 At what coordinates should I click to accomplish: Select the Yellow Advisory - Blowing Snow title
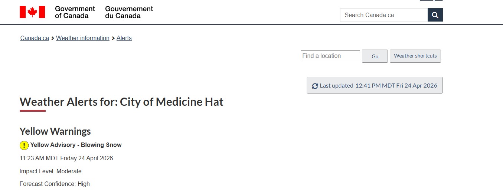pyautogui.click(x=76, y=145)
